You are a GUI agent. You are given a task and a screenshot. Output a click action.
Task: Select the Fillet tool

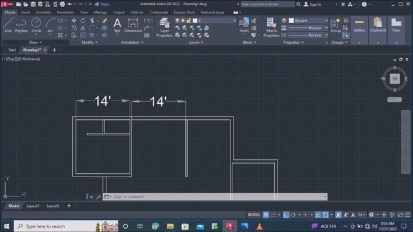(92, 28)
